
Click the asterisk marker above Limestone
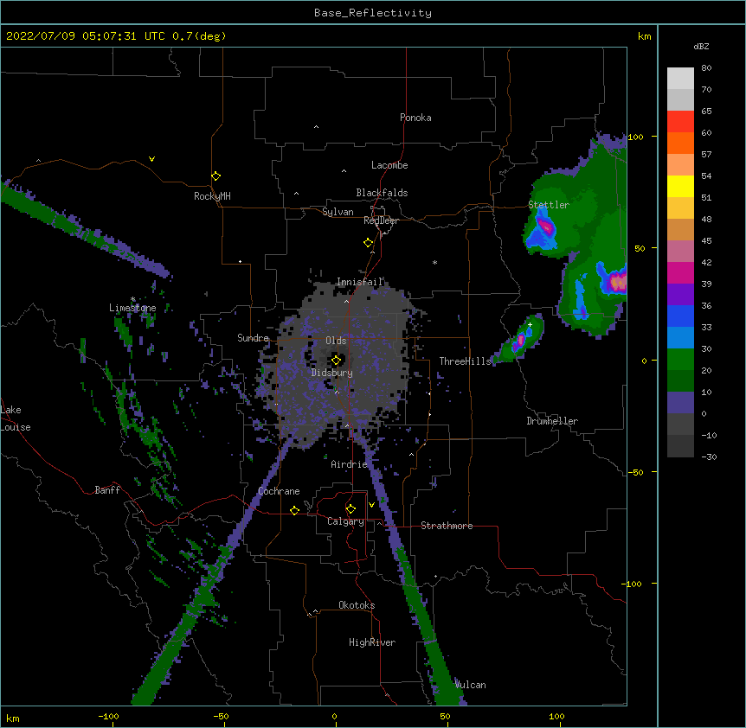pos(132,299)
